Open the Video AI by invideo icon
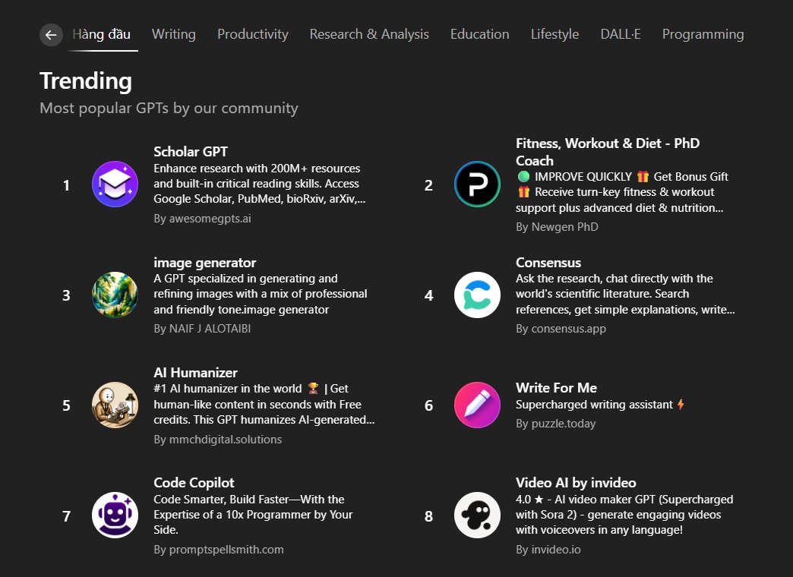 click(477, 516)
